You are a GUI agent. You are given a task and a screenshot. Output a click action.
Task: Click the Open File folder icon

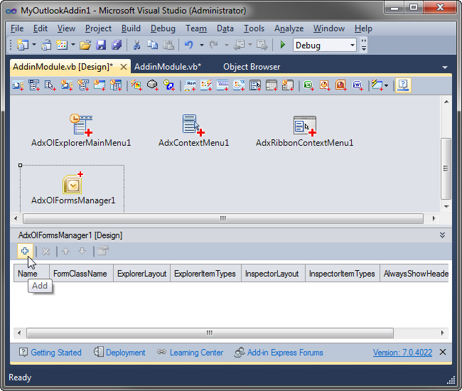point(85,45)
